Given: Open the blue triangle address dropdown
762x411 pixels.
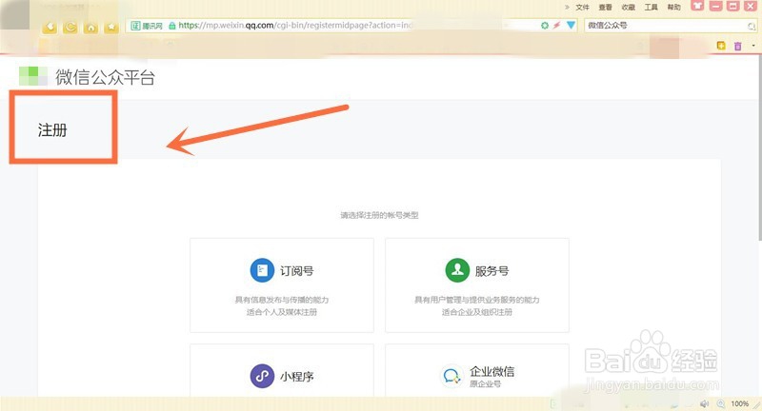Looking at the screenshot, I should (x=571, y=26).
